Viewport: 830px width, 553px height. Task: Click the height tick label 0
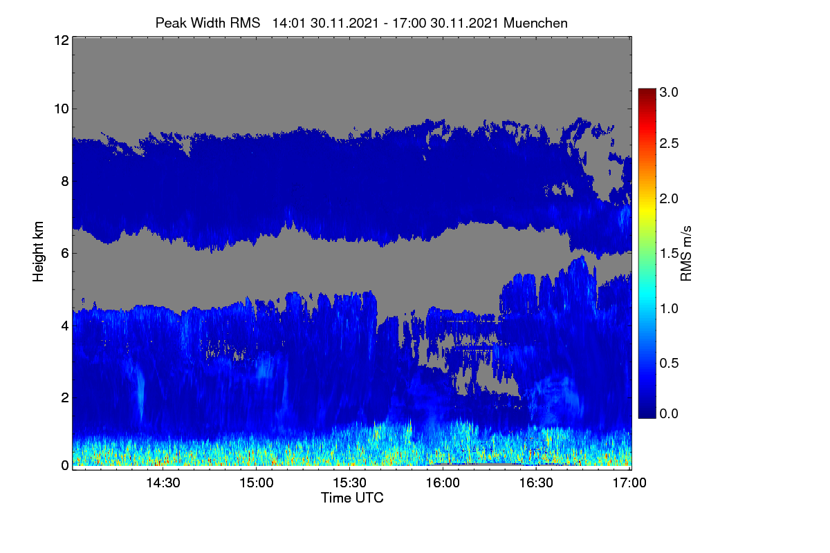pyautogui.click(x=64, y=465)
